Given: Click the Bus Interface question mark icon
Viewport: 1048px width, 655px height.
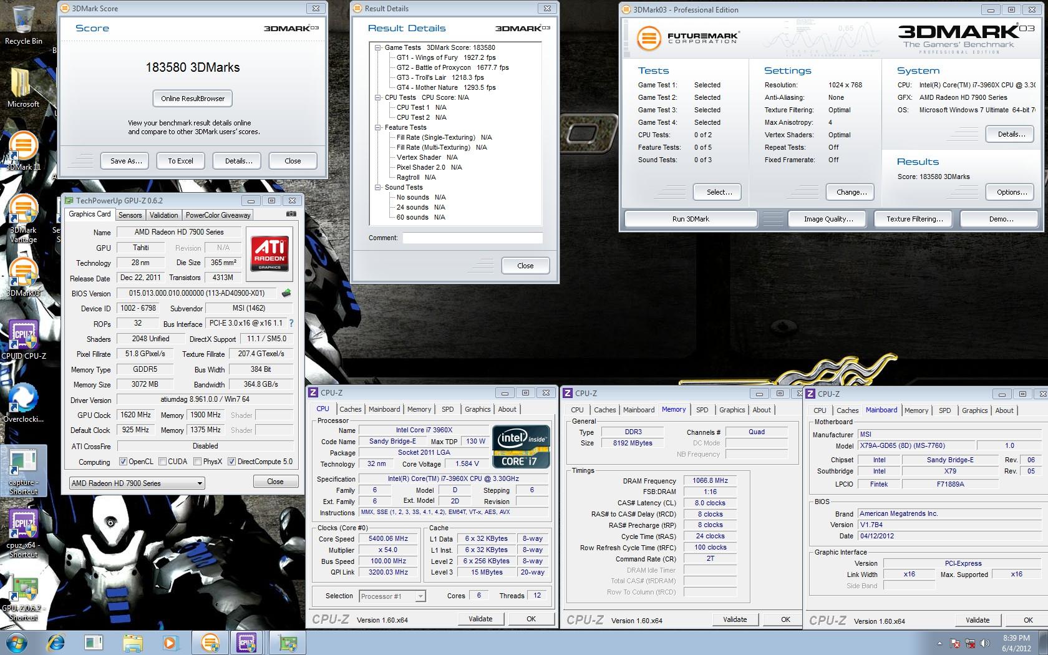Looking at the screenshot, I should point(291,323).
